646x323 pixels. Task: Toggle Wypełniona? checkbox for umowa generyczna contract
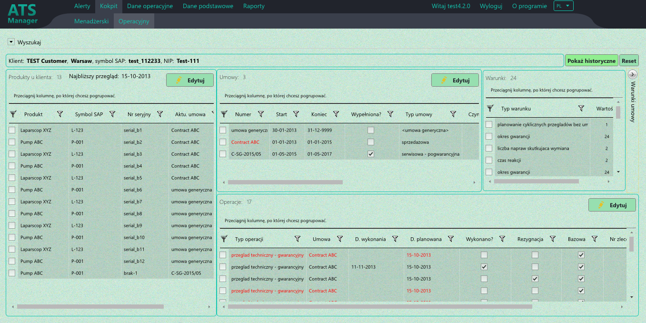point(371,130)
